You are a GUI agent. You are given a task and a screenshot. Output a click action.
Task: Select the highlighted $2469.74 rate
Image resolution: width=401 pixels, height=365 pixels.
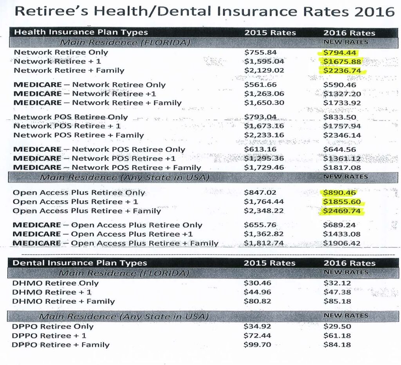(342, 211)
